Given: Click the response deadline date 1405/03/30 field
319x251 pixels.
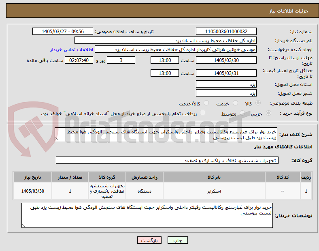Looking at the screenshot, I should pyautogui.click(x=226, y=60).
